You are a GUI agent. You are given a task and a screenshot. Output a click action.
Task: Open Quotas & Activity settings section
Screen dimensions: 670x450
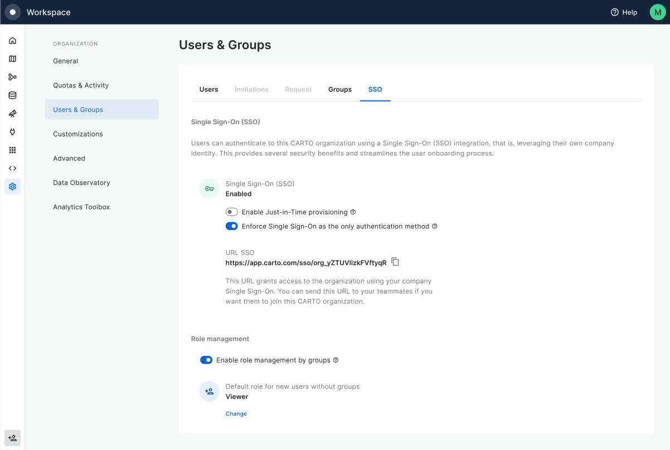[x=81, y=85]
